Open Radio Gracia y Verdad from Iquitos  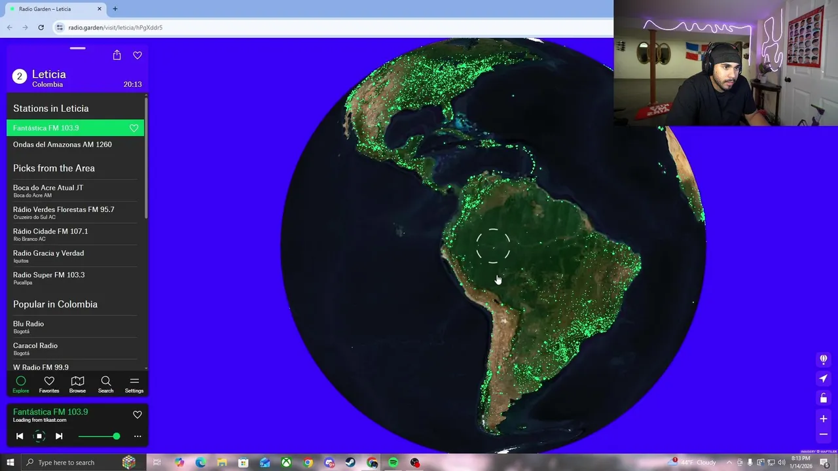75,256
